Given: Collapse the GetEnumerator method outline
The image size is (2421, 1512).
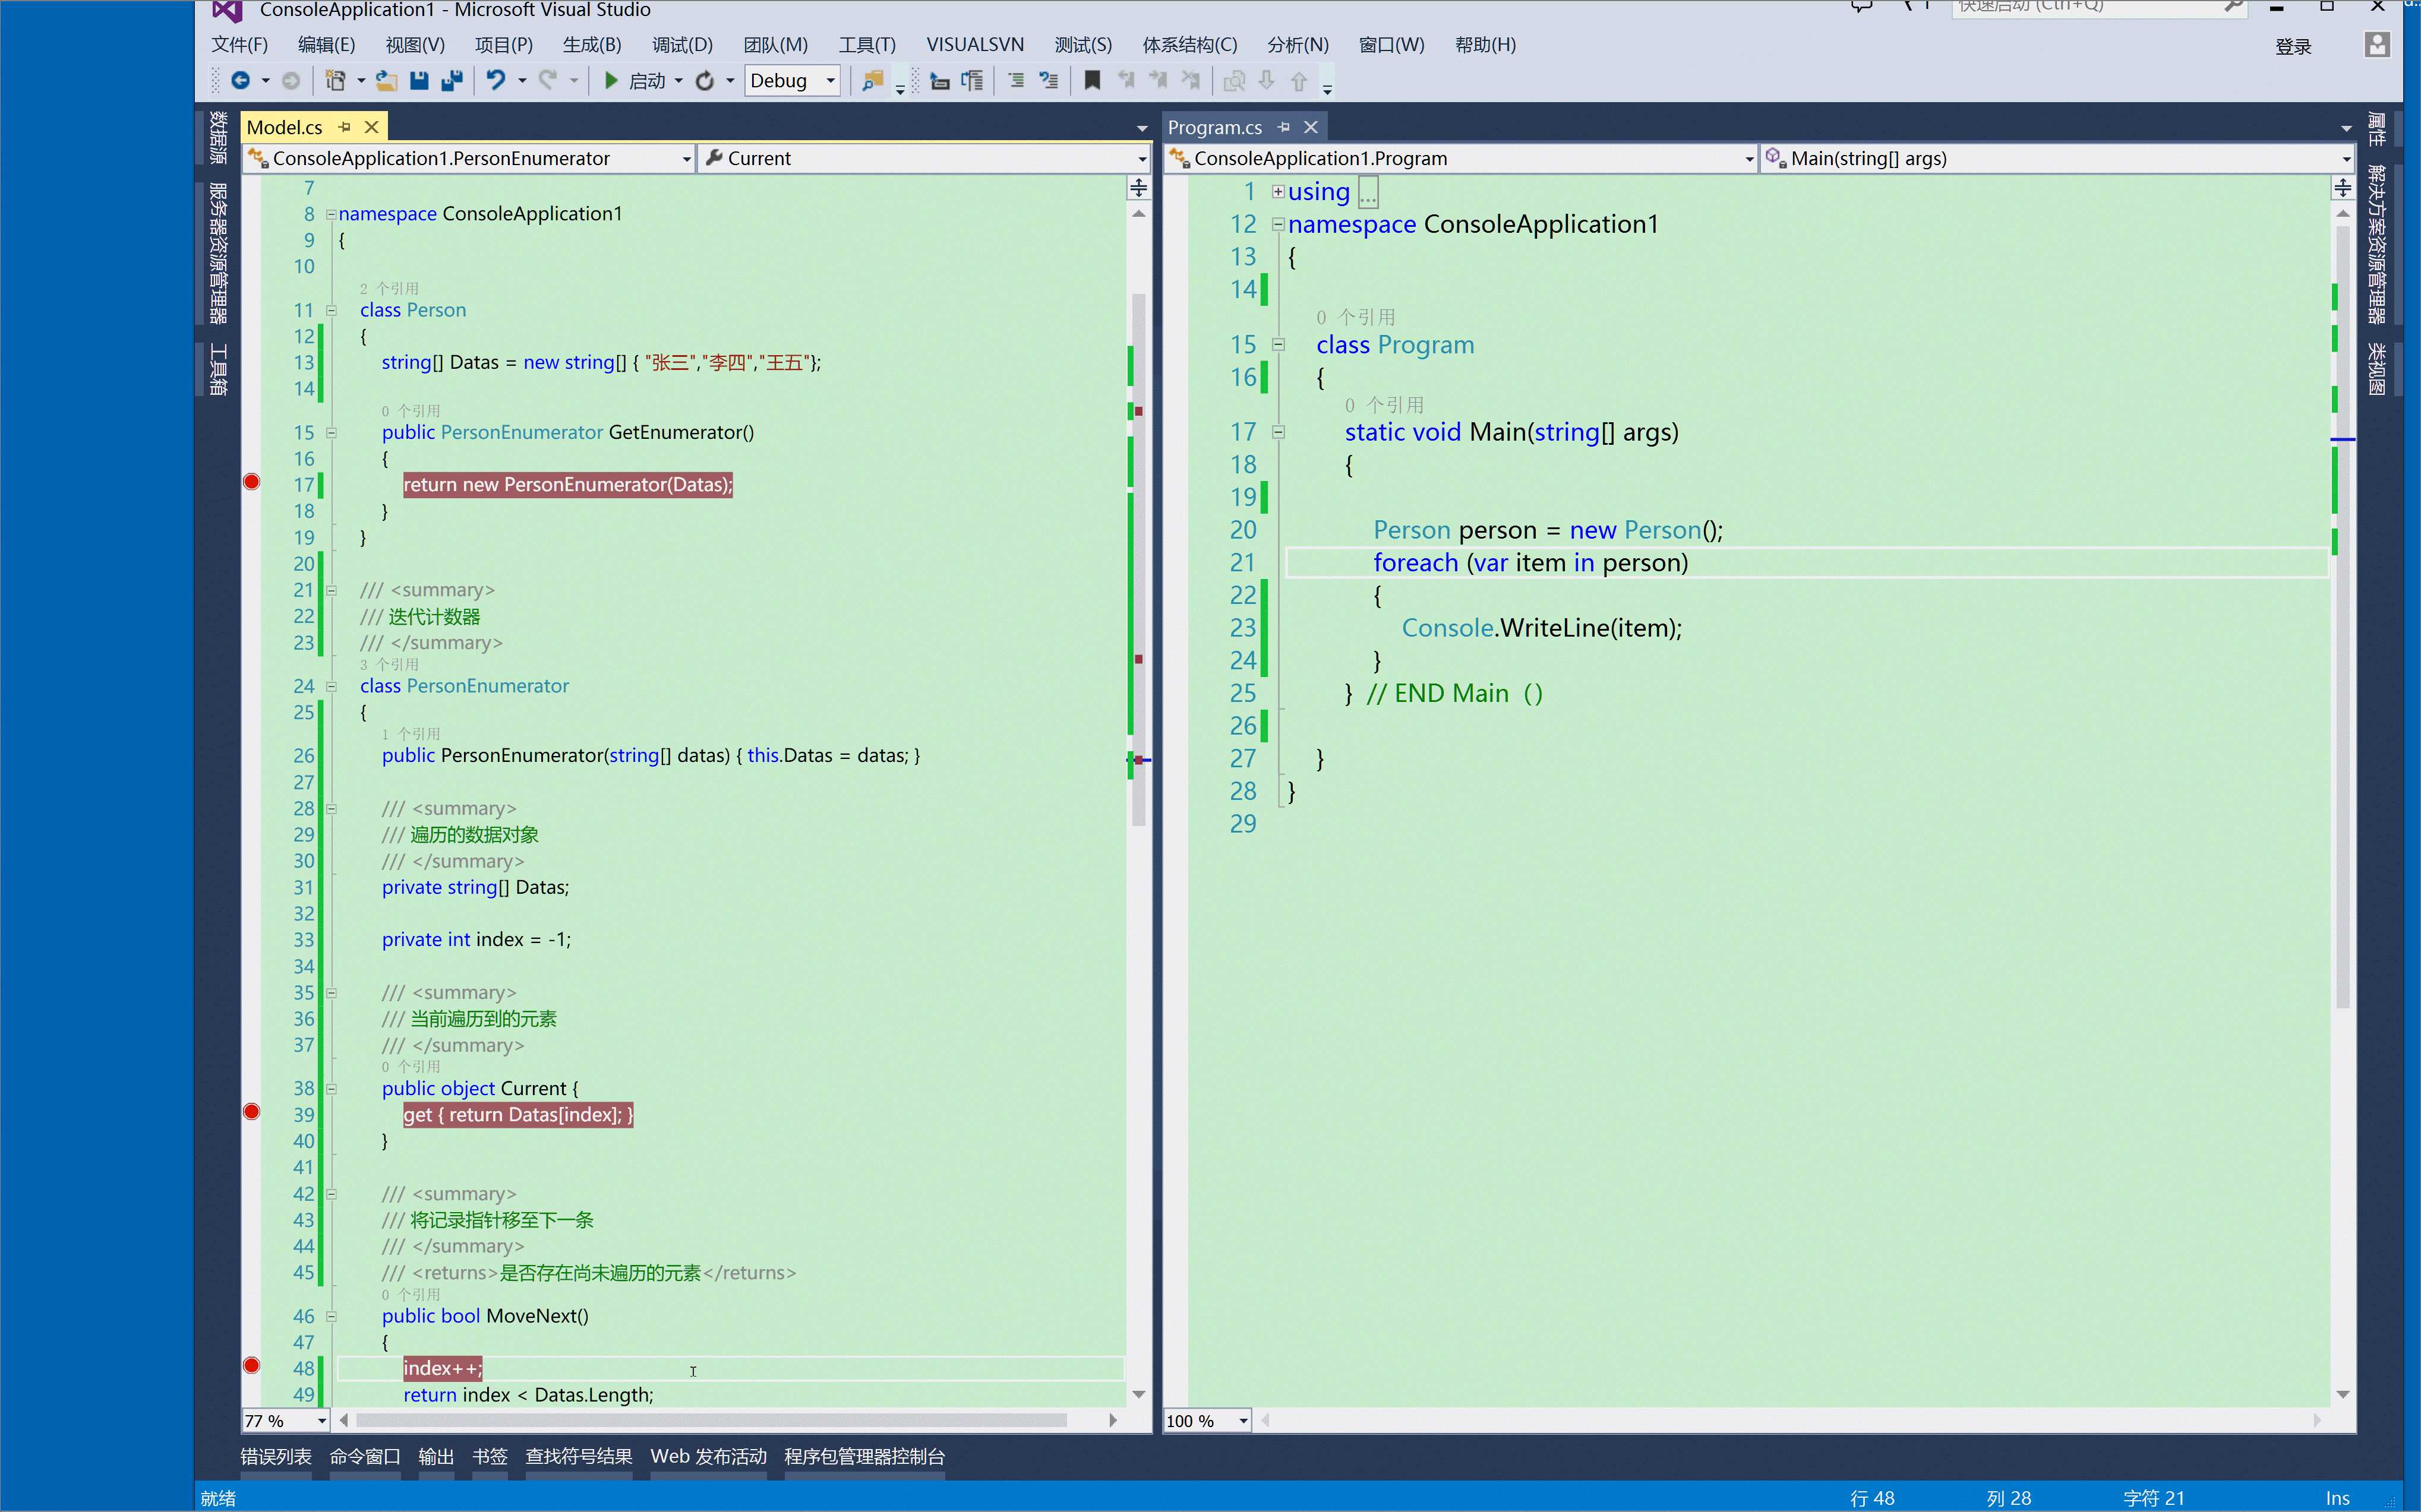Looking at the screenshot, I should (331, 433).
